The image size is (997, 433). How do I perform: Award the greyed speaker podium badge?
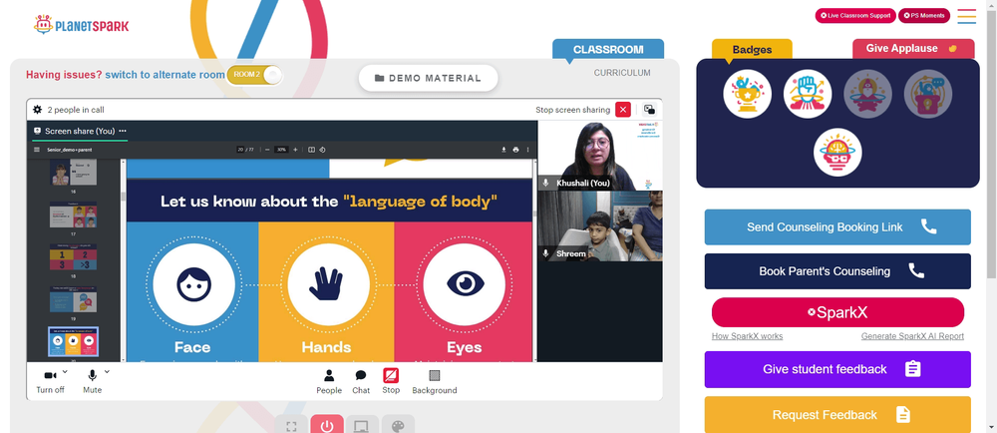[928, 94]
